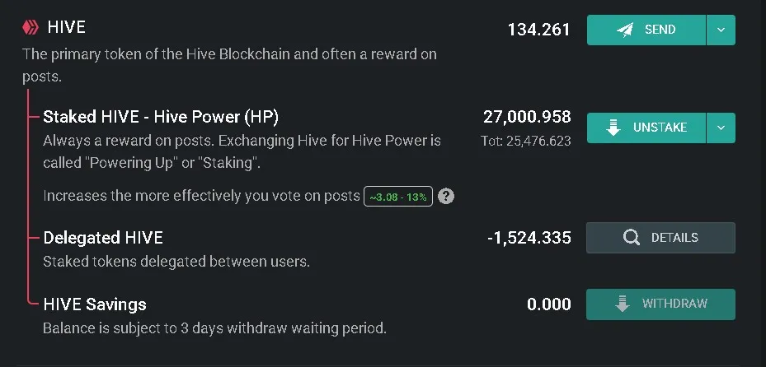
Task: Click the SEND button label
Action: click(660, 30)
